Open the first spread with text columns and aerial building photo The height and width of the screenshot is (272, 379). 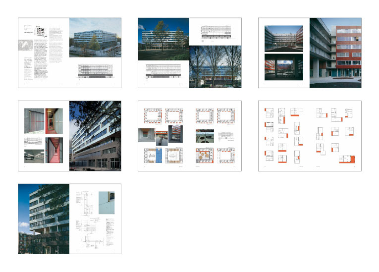tap(70, 53)
